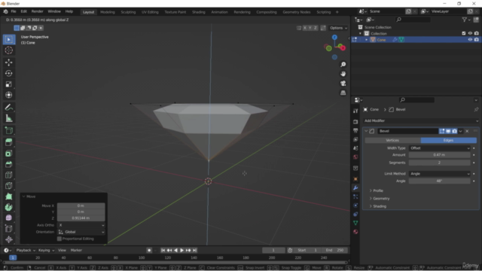This screenshot has height=271, width=482.
Task: Expand the Cone item in outliner
Action: pyautogui.click(x=366, y=40)
